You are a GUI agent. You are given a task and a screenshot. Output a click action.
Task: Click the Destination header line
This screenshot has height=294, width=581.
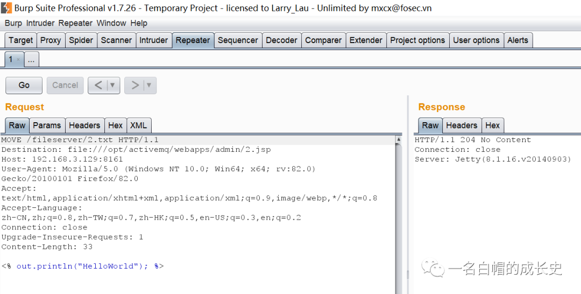(x=136, y=149)
